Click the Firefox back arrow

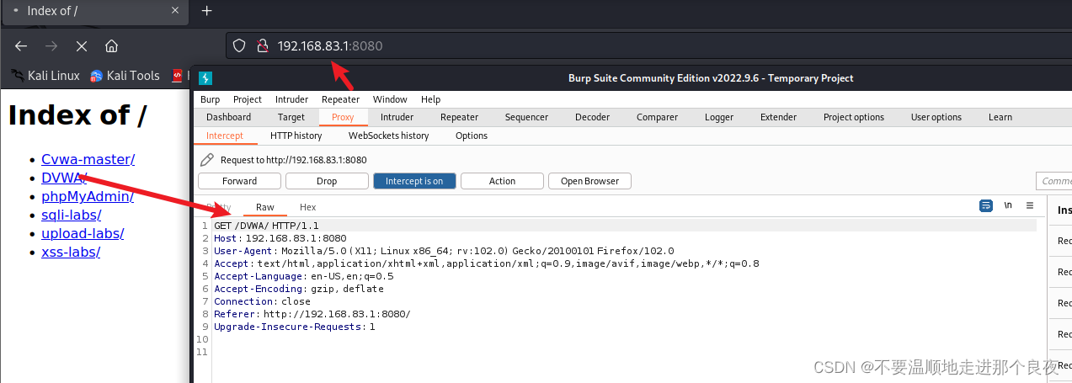(21, 45)
